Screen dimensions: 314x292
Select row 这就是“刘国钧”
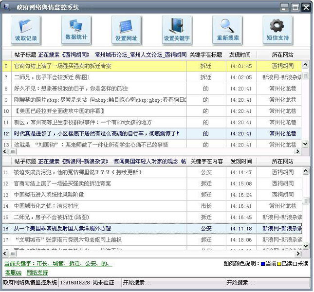(x=152, y=144)
